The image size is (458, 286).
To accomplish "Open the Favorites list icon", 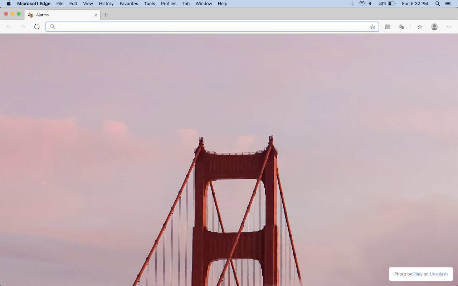I will click(x=420, y=27).
